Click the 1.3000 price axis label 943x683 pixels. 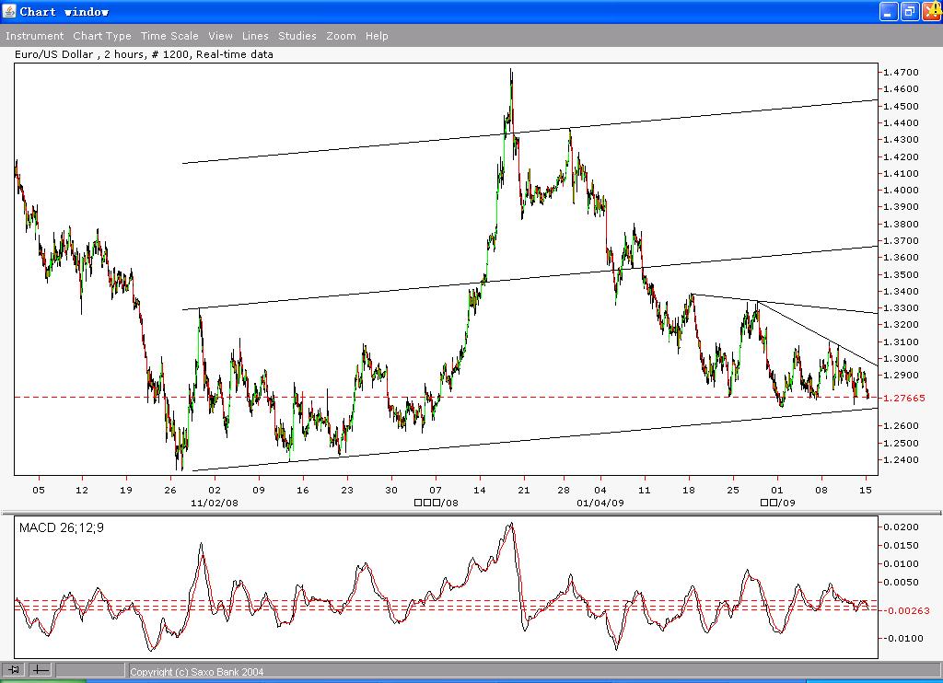(x=901, y=358)
